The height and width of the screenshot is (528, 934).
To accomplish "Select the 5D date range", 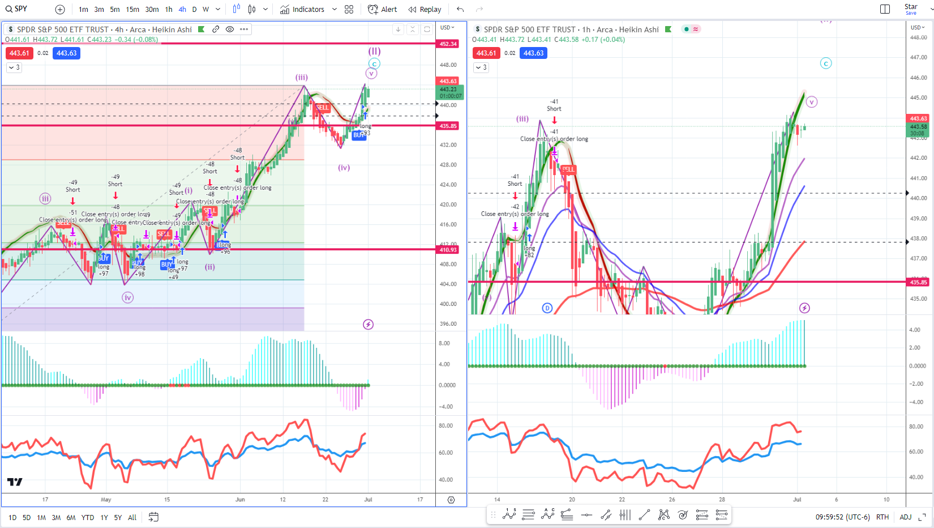I will tap(27, 517).
